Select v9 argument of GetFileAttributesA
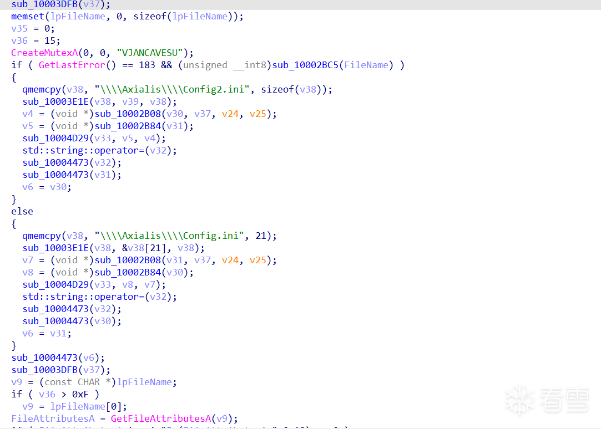Image resolution: width=601 pixels, height=429 pixels. (x=222, y=419)
